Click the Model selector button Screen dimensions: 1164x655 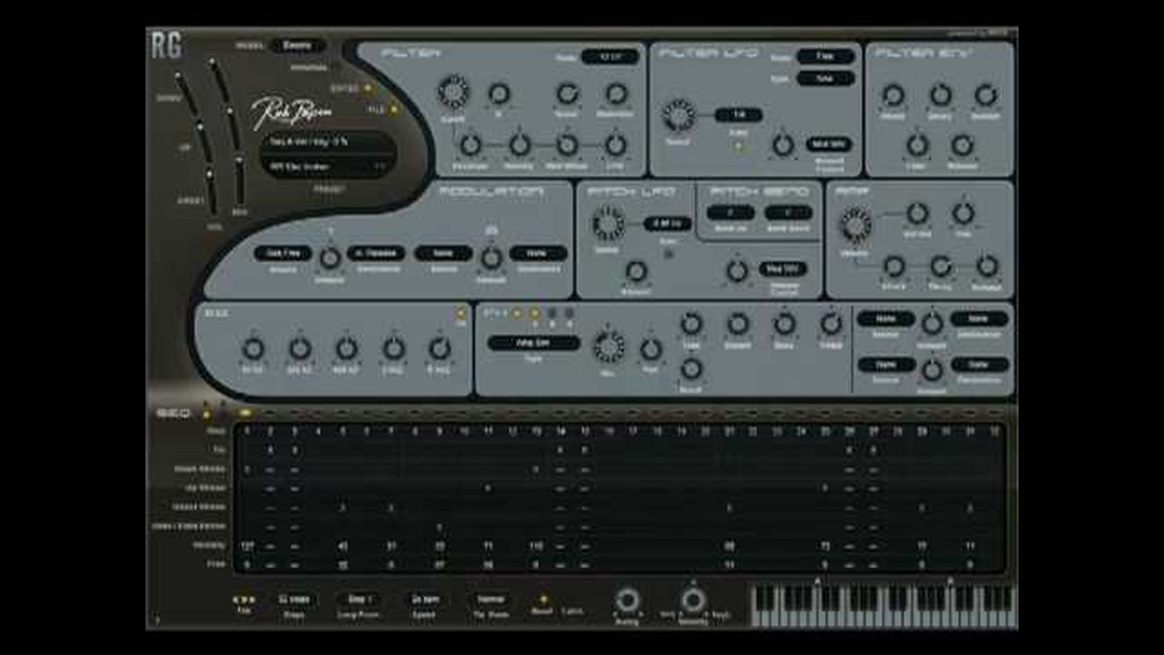coord(297,45)
